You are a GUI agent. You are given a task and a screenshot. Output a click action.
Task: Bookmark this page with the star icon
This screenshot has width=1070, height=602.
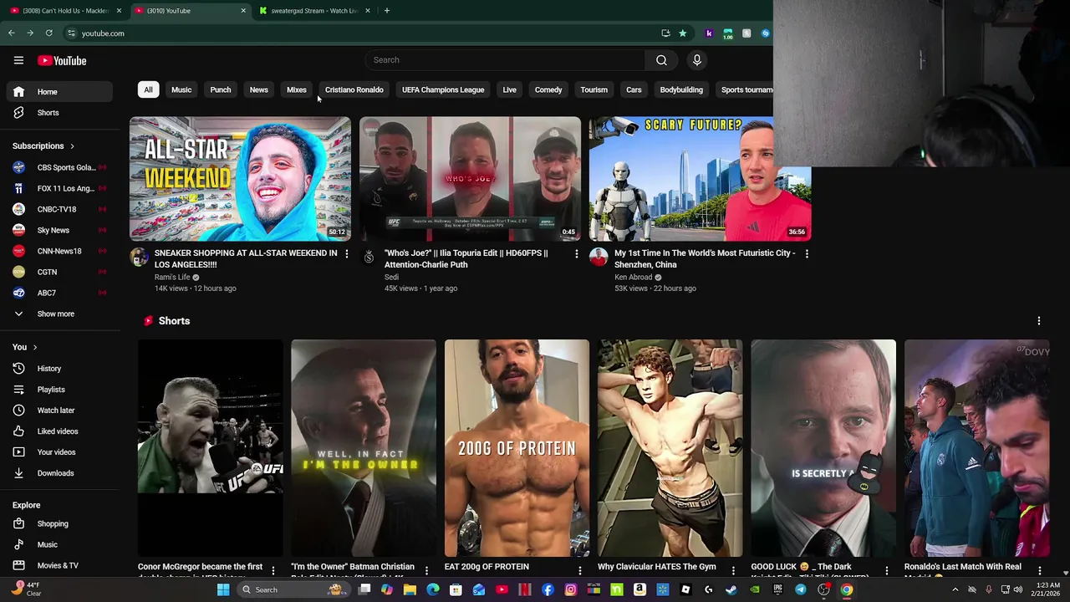(682, 33)
